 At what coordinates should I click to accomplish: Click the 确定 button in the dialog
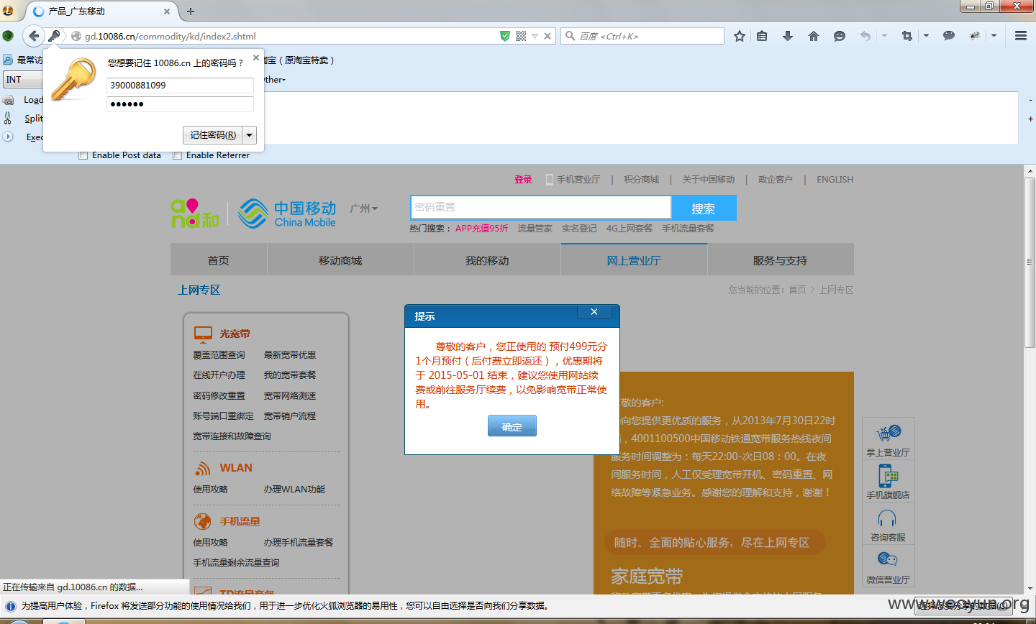[x=512, y=426]
